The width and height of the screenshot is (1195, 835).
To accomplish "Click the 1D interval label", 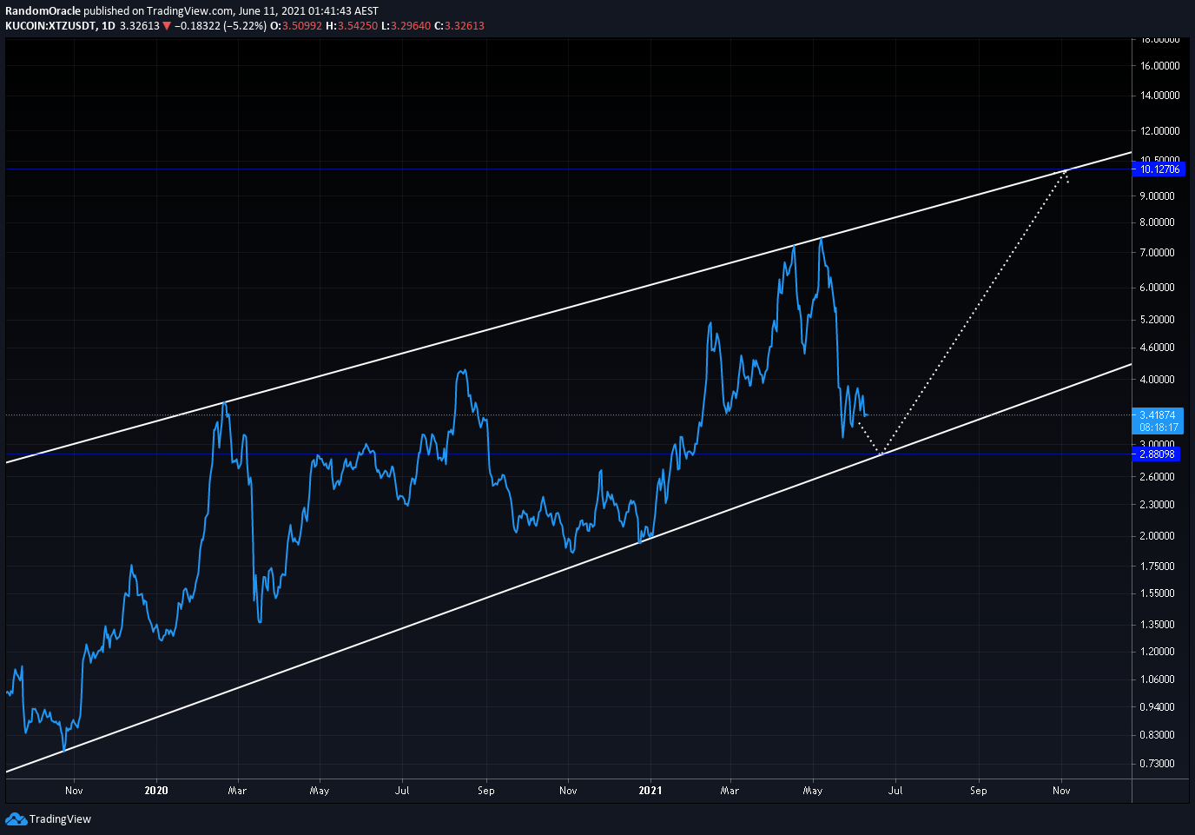I will point(109,26).
